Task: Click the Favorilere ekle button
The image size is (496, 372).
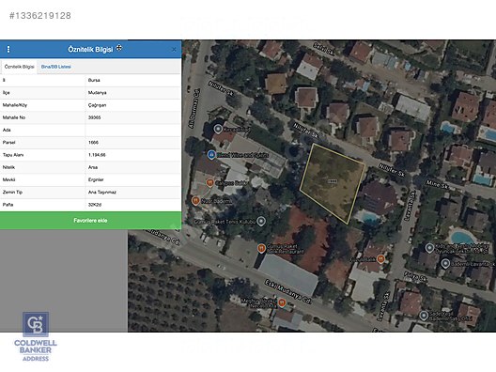Action: tap(90, 221)
